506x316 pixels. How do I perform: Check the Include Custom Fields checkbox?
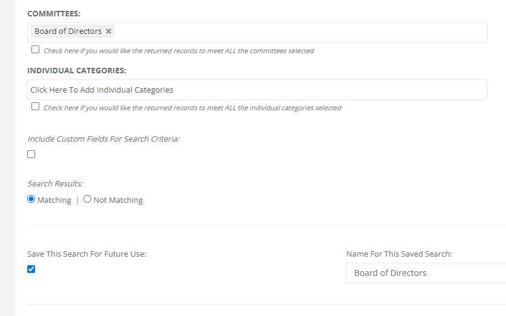(31, 154)
